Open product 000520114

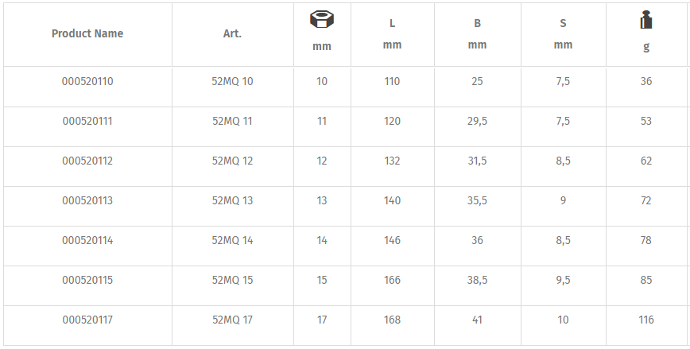tap(87, 240)
